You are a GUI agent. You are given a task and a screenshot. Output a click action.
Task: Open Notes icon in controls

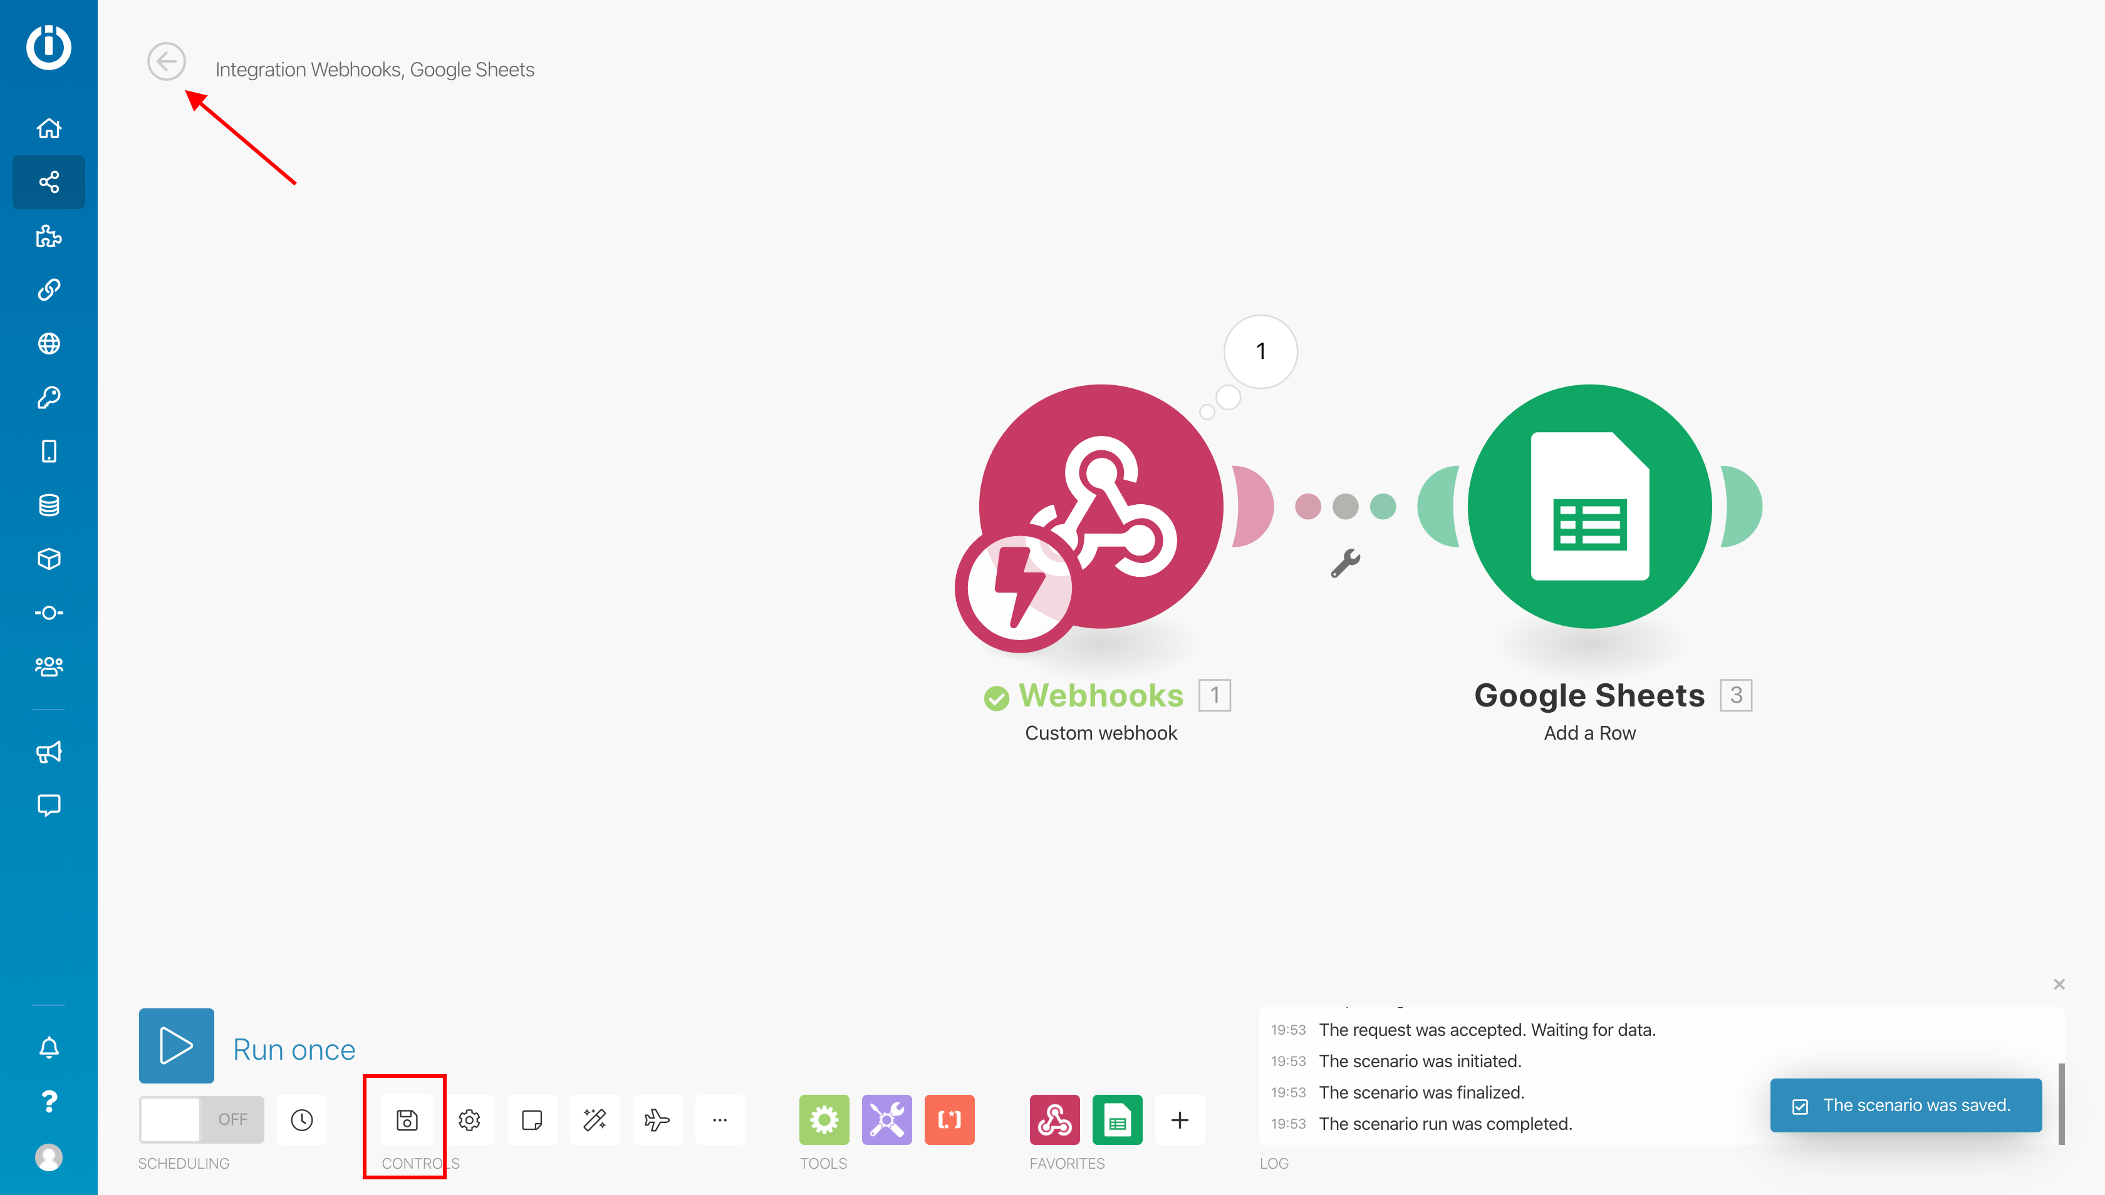coord(532,1119)
